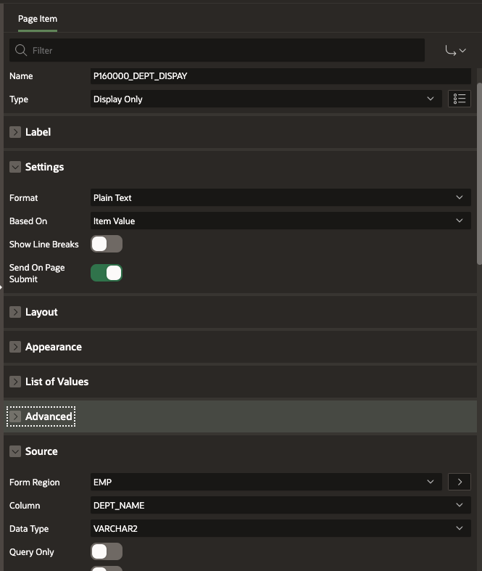Collapse the Settings section chevron
This screenshot has width=482, height=571.
point(15,167)
